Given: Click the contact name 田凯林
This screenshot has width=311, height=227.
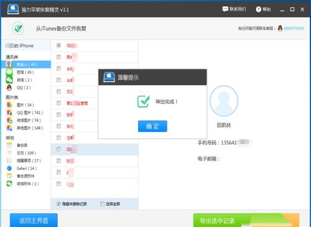Looking at the screenshot, I should (x=224, y=125).
